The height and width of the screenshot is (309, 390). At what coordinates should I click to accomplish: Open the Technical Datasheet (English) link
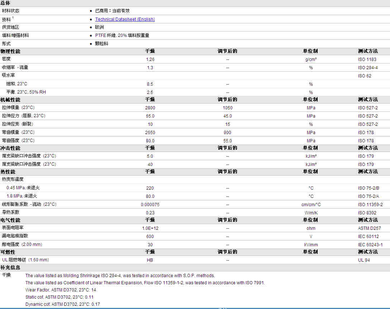(125, 19)
